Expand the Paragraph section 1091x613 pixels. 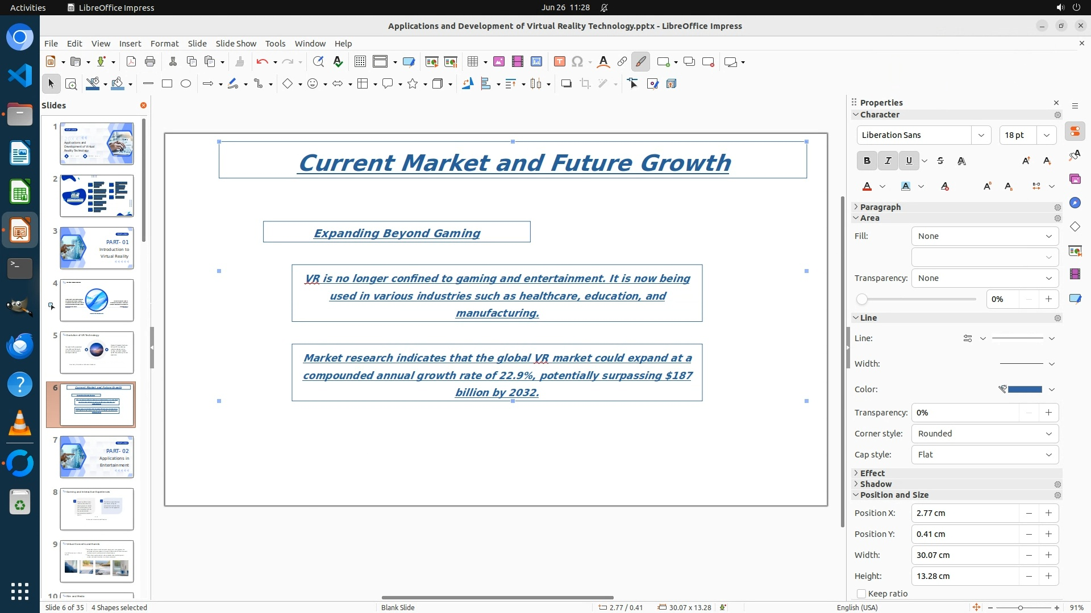point(880,207)
